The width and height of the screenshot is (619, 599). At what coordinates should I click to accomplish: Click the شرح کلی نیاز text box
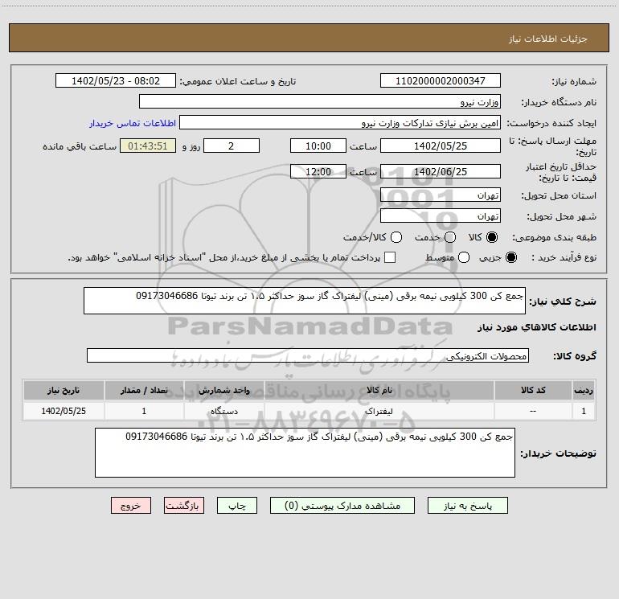pyautogui.click(x=305, y=301)
